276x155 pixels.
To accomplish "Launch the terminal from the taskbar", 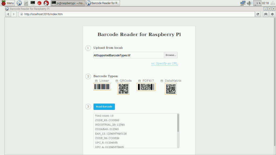I will click(33, 3).
